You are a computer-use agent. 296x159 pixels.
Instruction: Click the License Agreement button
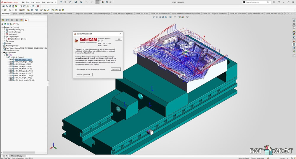(x=85, y=75)
